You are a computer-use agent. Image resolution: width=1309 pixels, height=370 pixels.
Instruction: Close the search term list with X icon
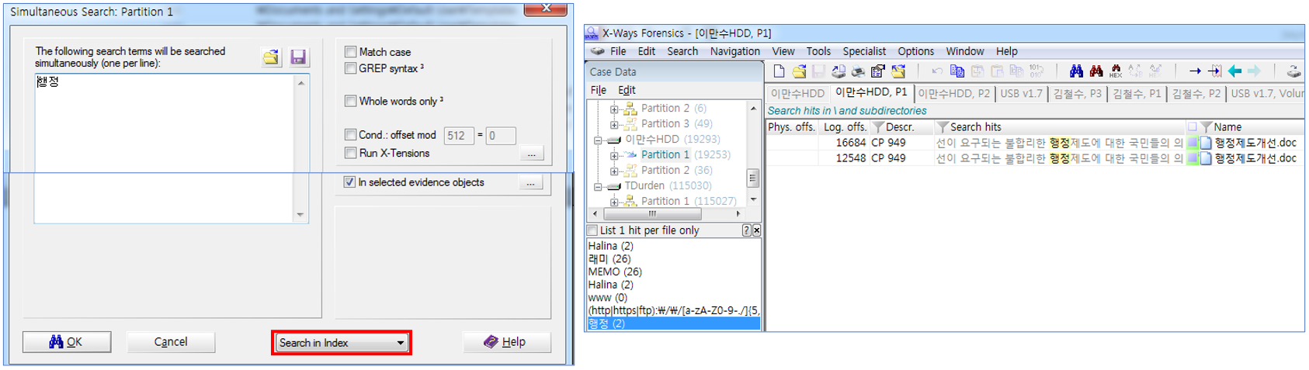click(x=756, y=230)
